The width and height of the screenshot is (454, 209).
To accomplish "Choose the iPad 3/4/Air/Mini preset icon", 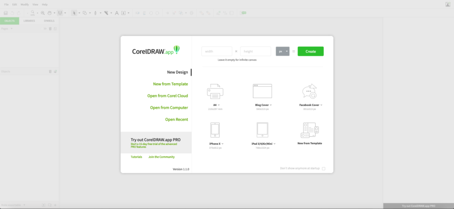I will tap(262, 130).
